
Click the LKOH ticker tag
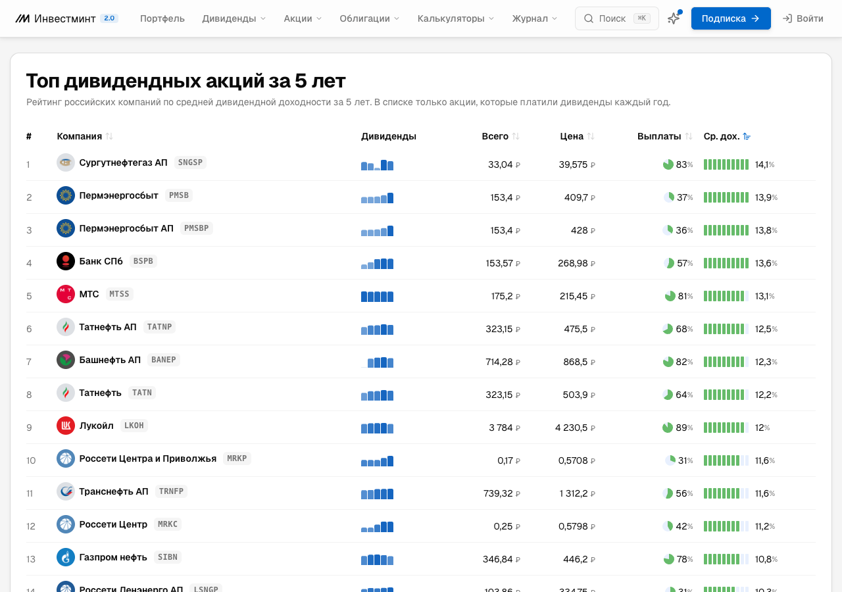coord(134,426)
